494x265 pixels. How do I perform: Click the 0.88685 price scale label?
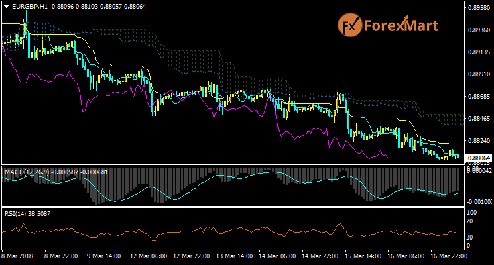(x=479, y=96)
